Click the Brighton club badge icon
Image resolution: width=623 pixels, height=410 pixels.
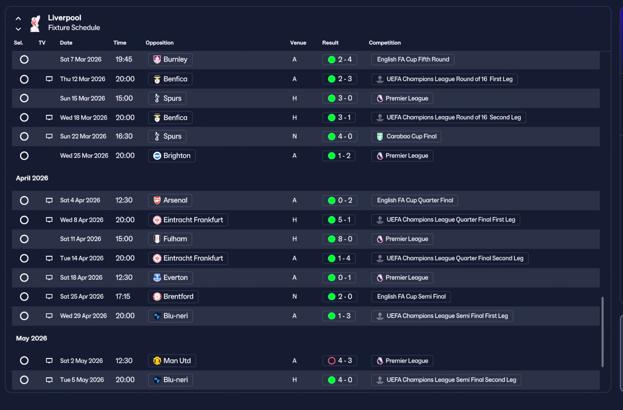coord(157,156)
